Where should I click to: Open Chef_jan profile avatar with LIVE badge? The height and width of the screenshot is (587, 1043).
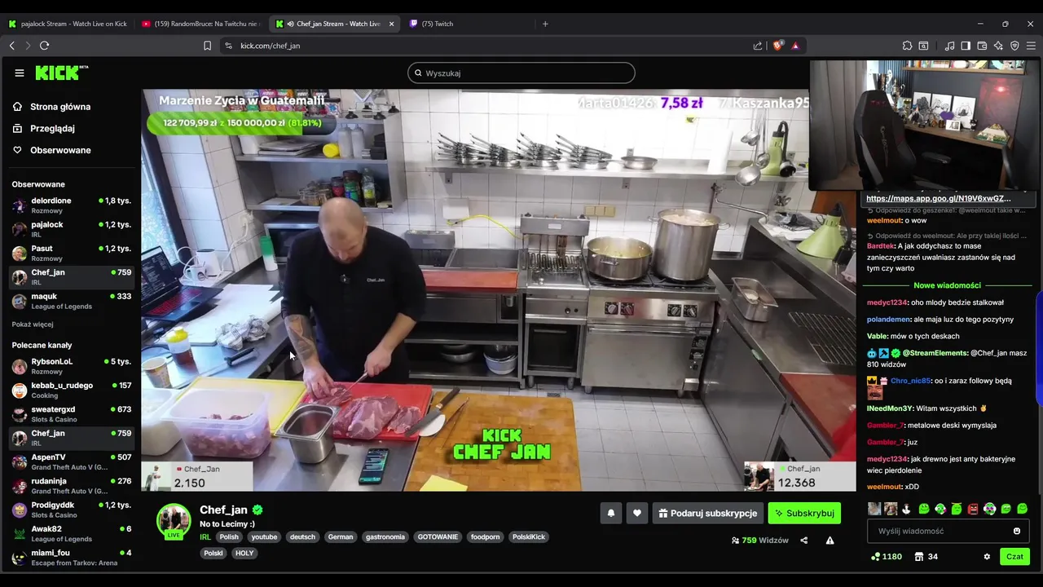tap(174, 522)
